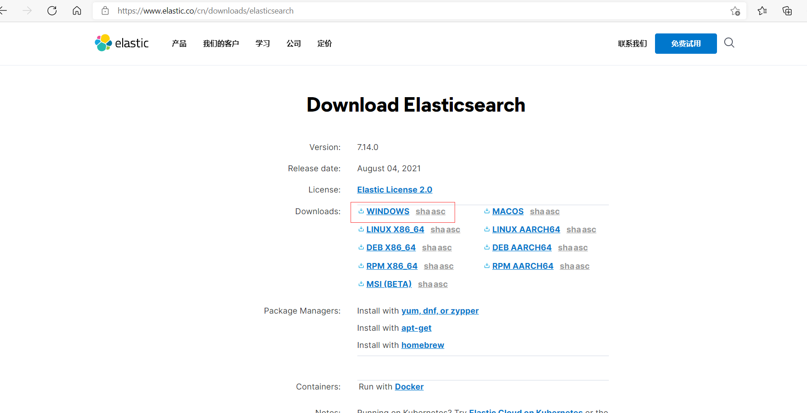The width and height of the screenshot is (807, 413).
Task: Open asc signature for MACOS
Action: point(552,211)
